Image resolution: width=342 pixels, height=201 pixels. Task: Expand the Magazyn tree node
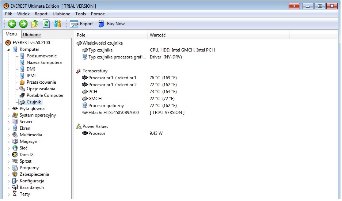[8, 142]
